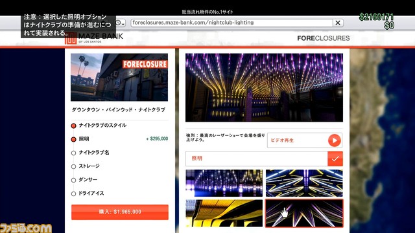Screen dimensions: 415x233
Task: Select the 照明 step radio
Action: coord(73,139)
